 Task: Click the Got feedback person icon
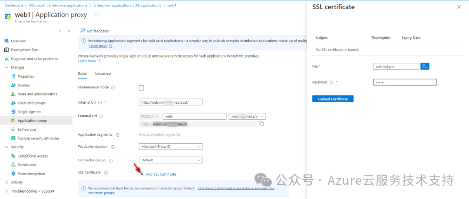click(x=82, y=31)
